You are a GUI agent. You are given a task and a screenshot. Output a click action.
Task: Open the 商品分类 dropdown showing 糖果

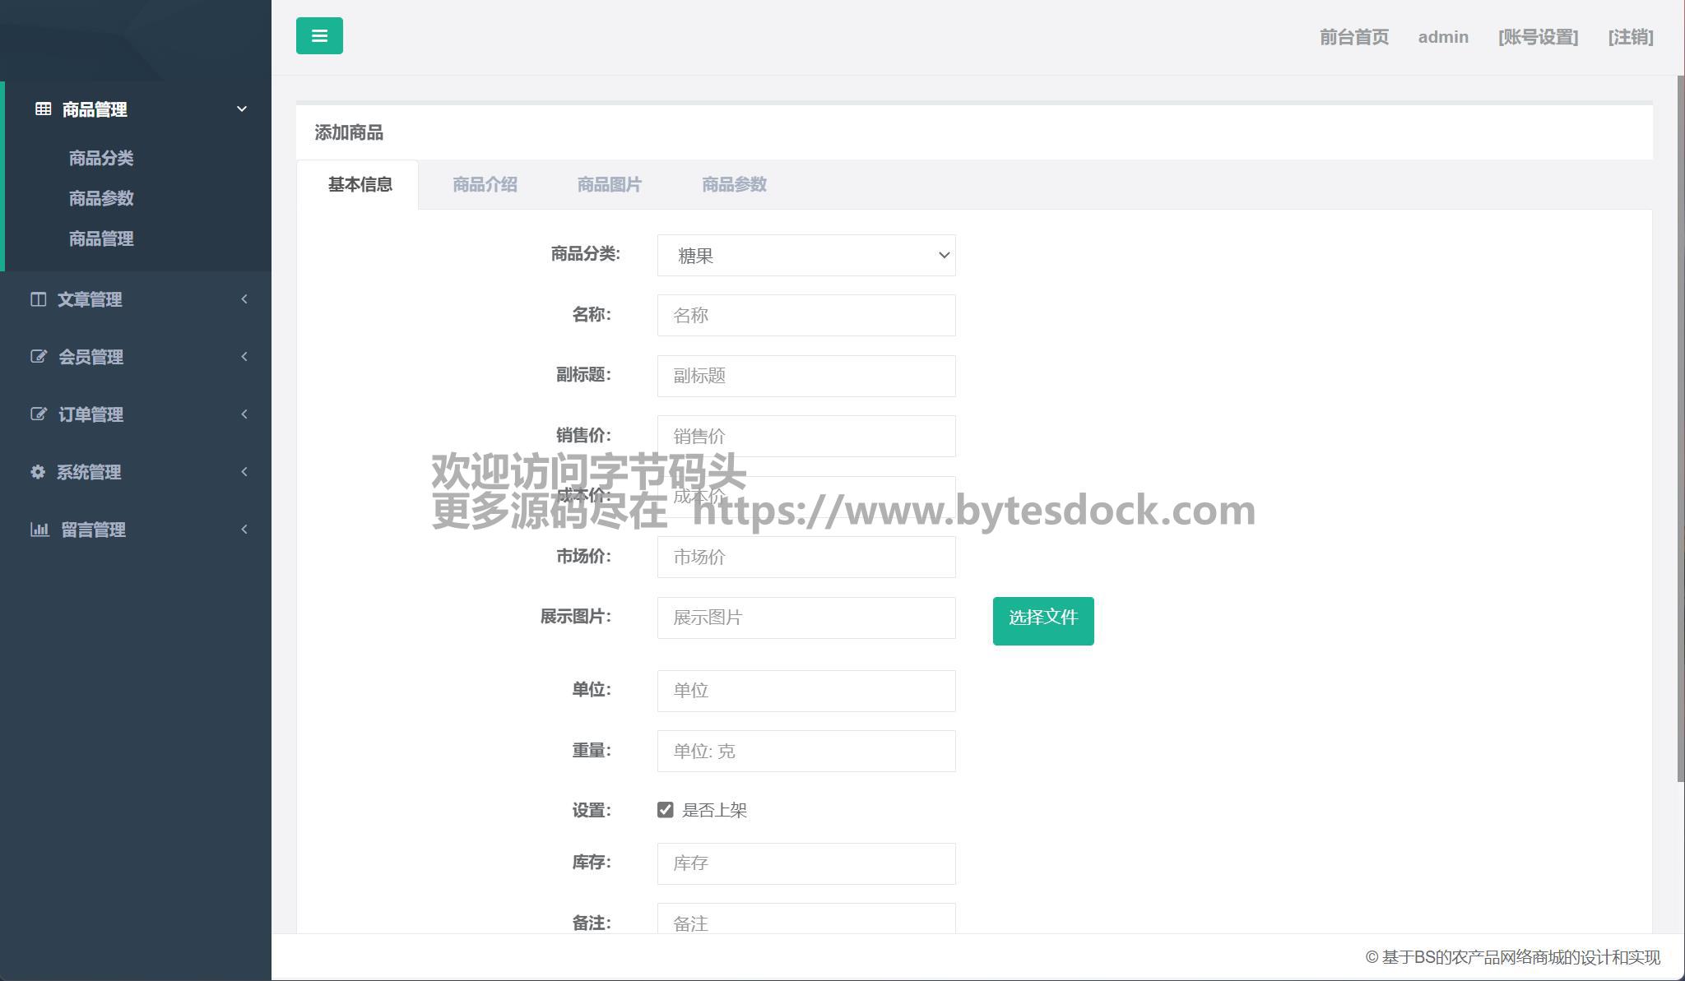[x=805, y=256]
